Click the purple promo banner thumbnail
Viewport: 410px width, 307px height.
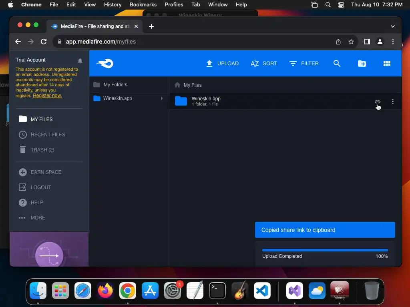click(x=49, y=249)
